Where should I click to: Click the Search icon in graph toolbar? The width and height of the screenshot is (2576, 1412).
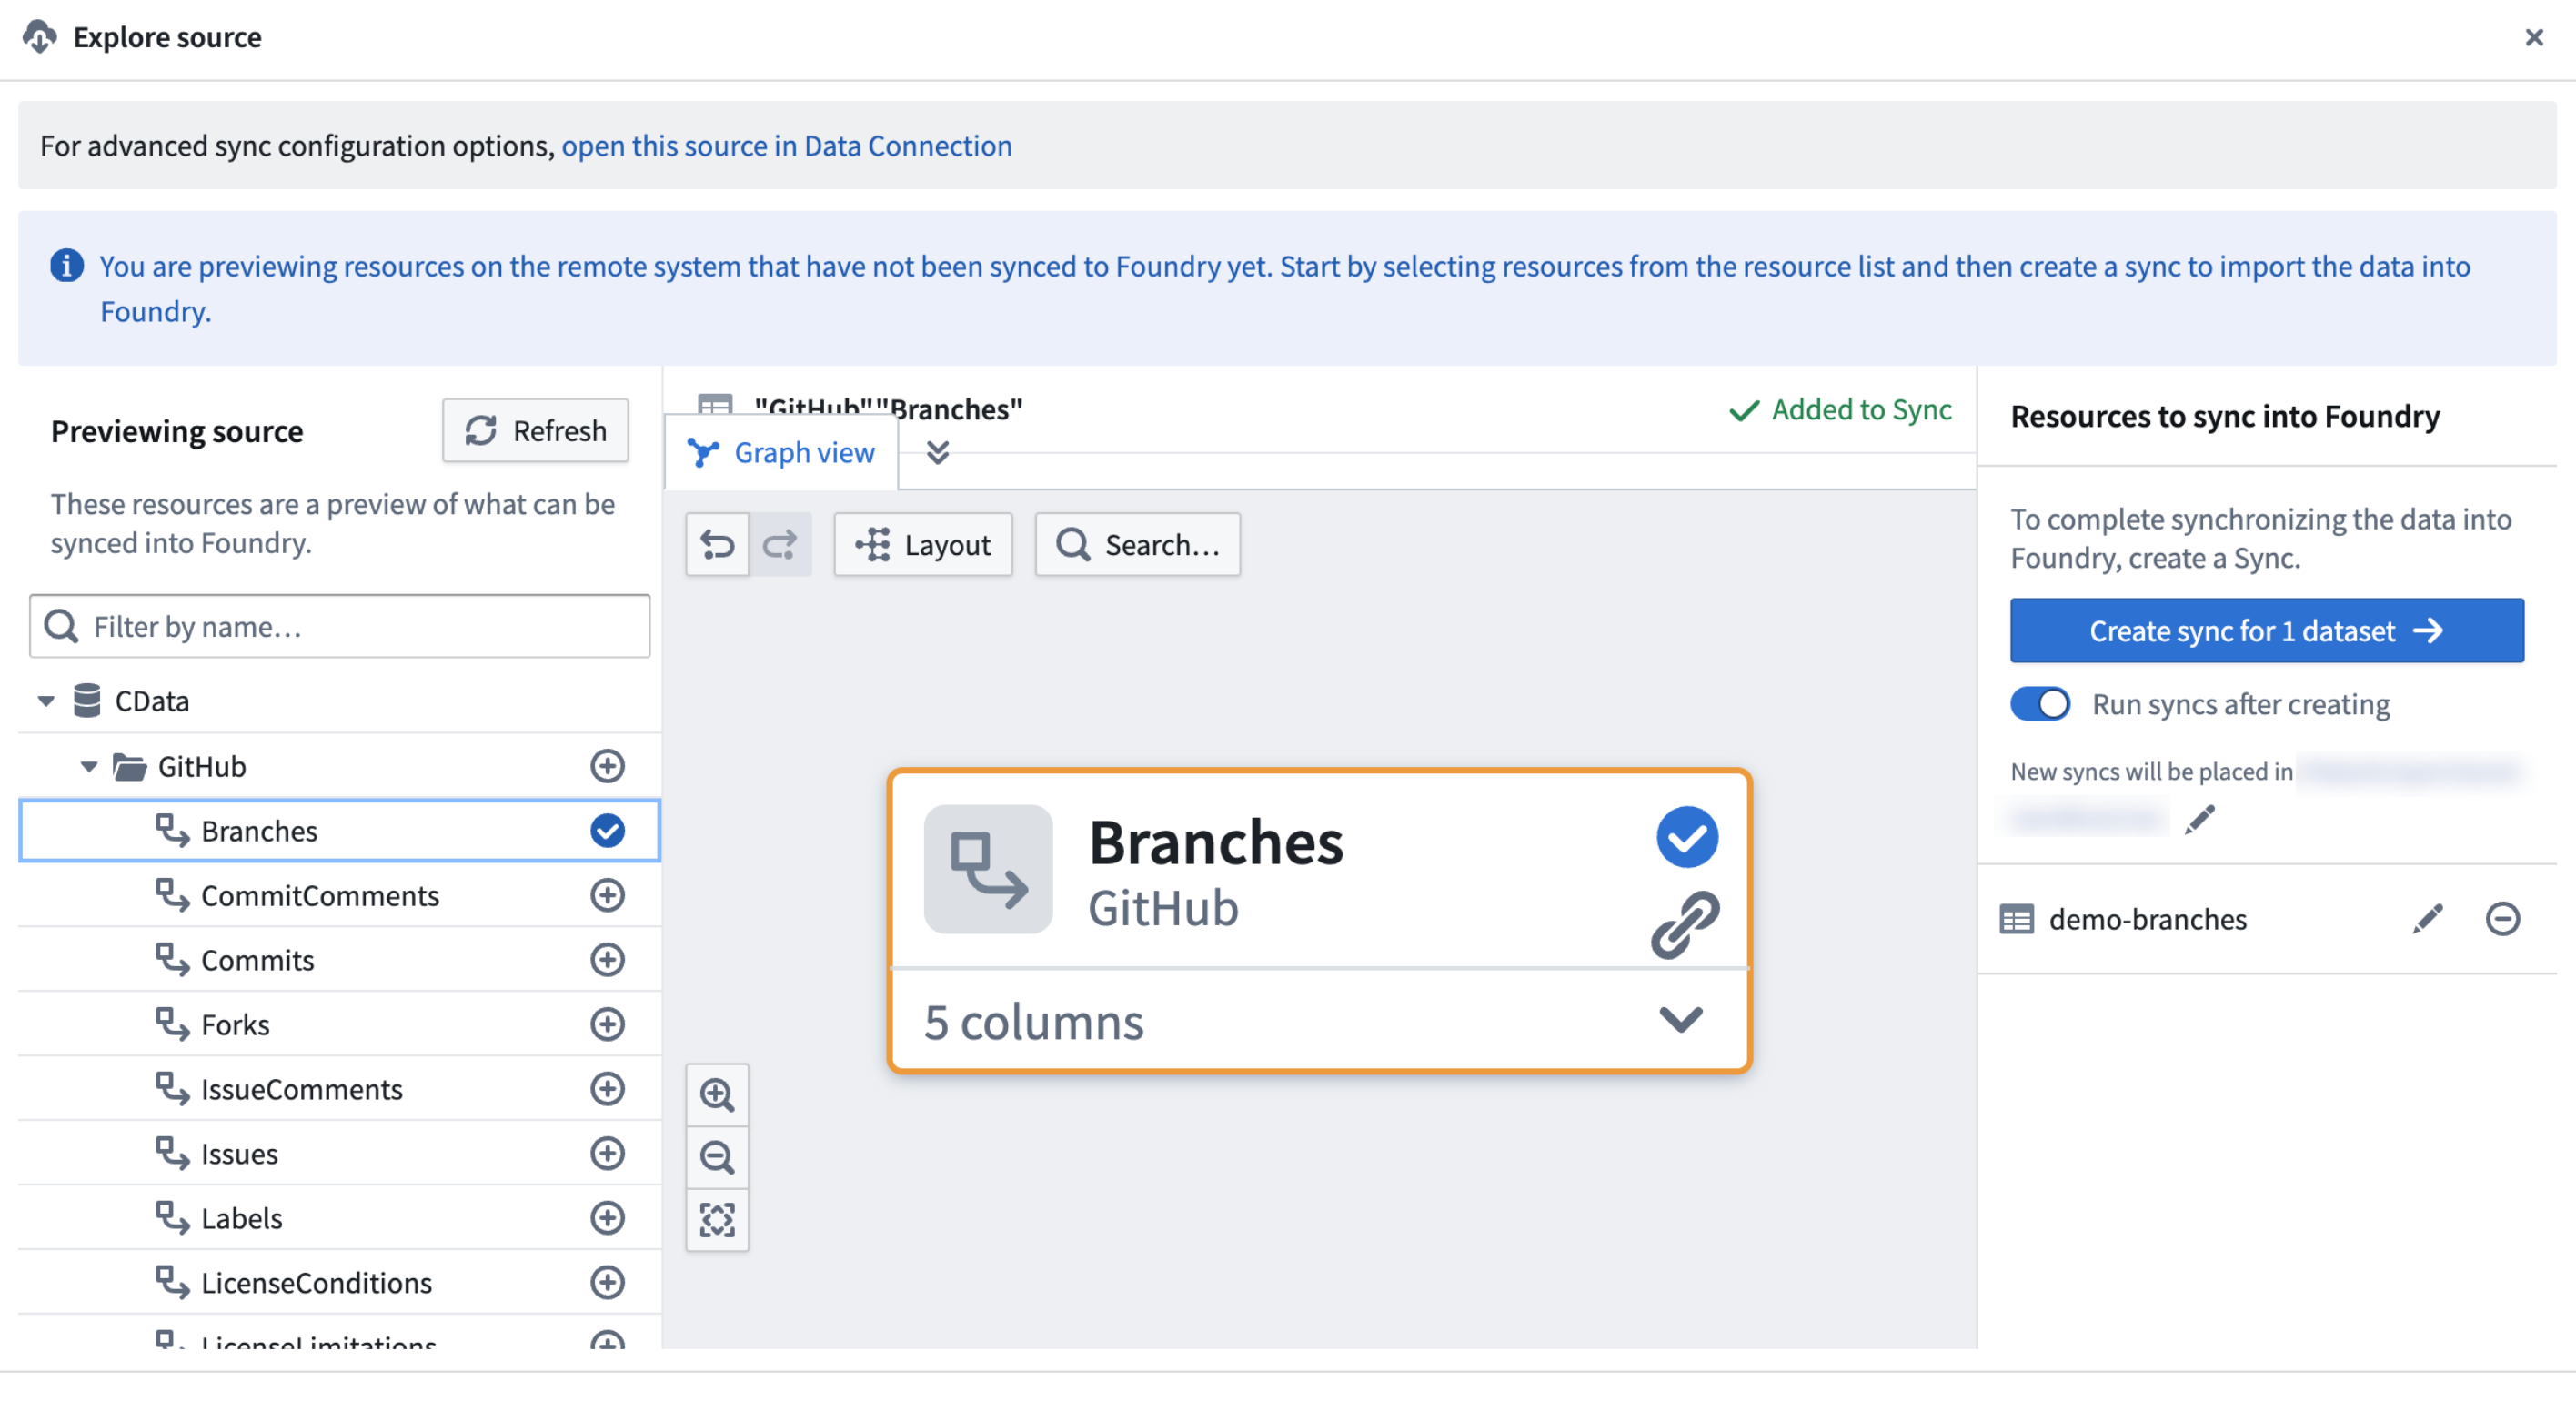coord(1072,542)
